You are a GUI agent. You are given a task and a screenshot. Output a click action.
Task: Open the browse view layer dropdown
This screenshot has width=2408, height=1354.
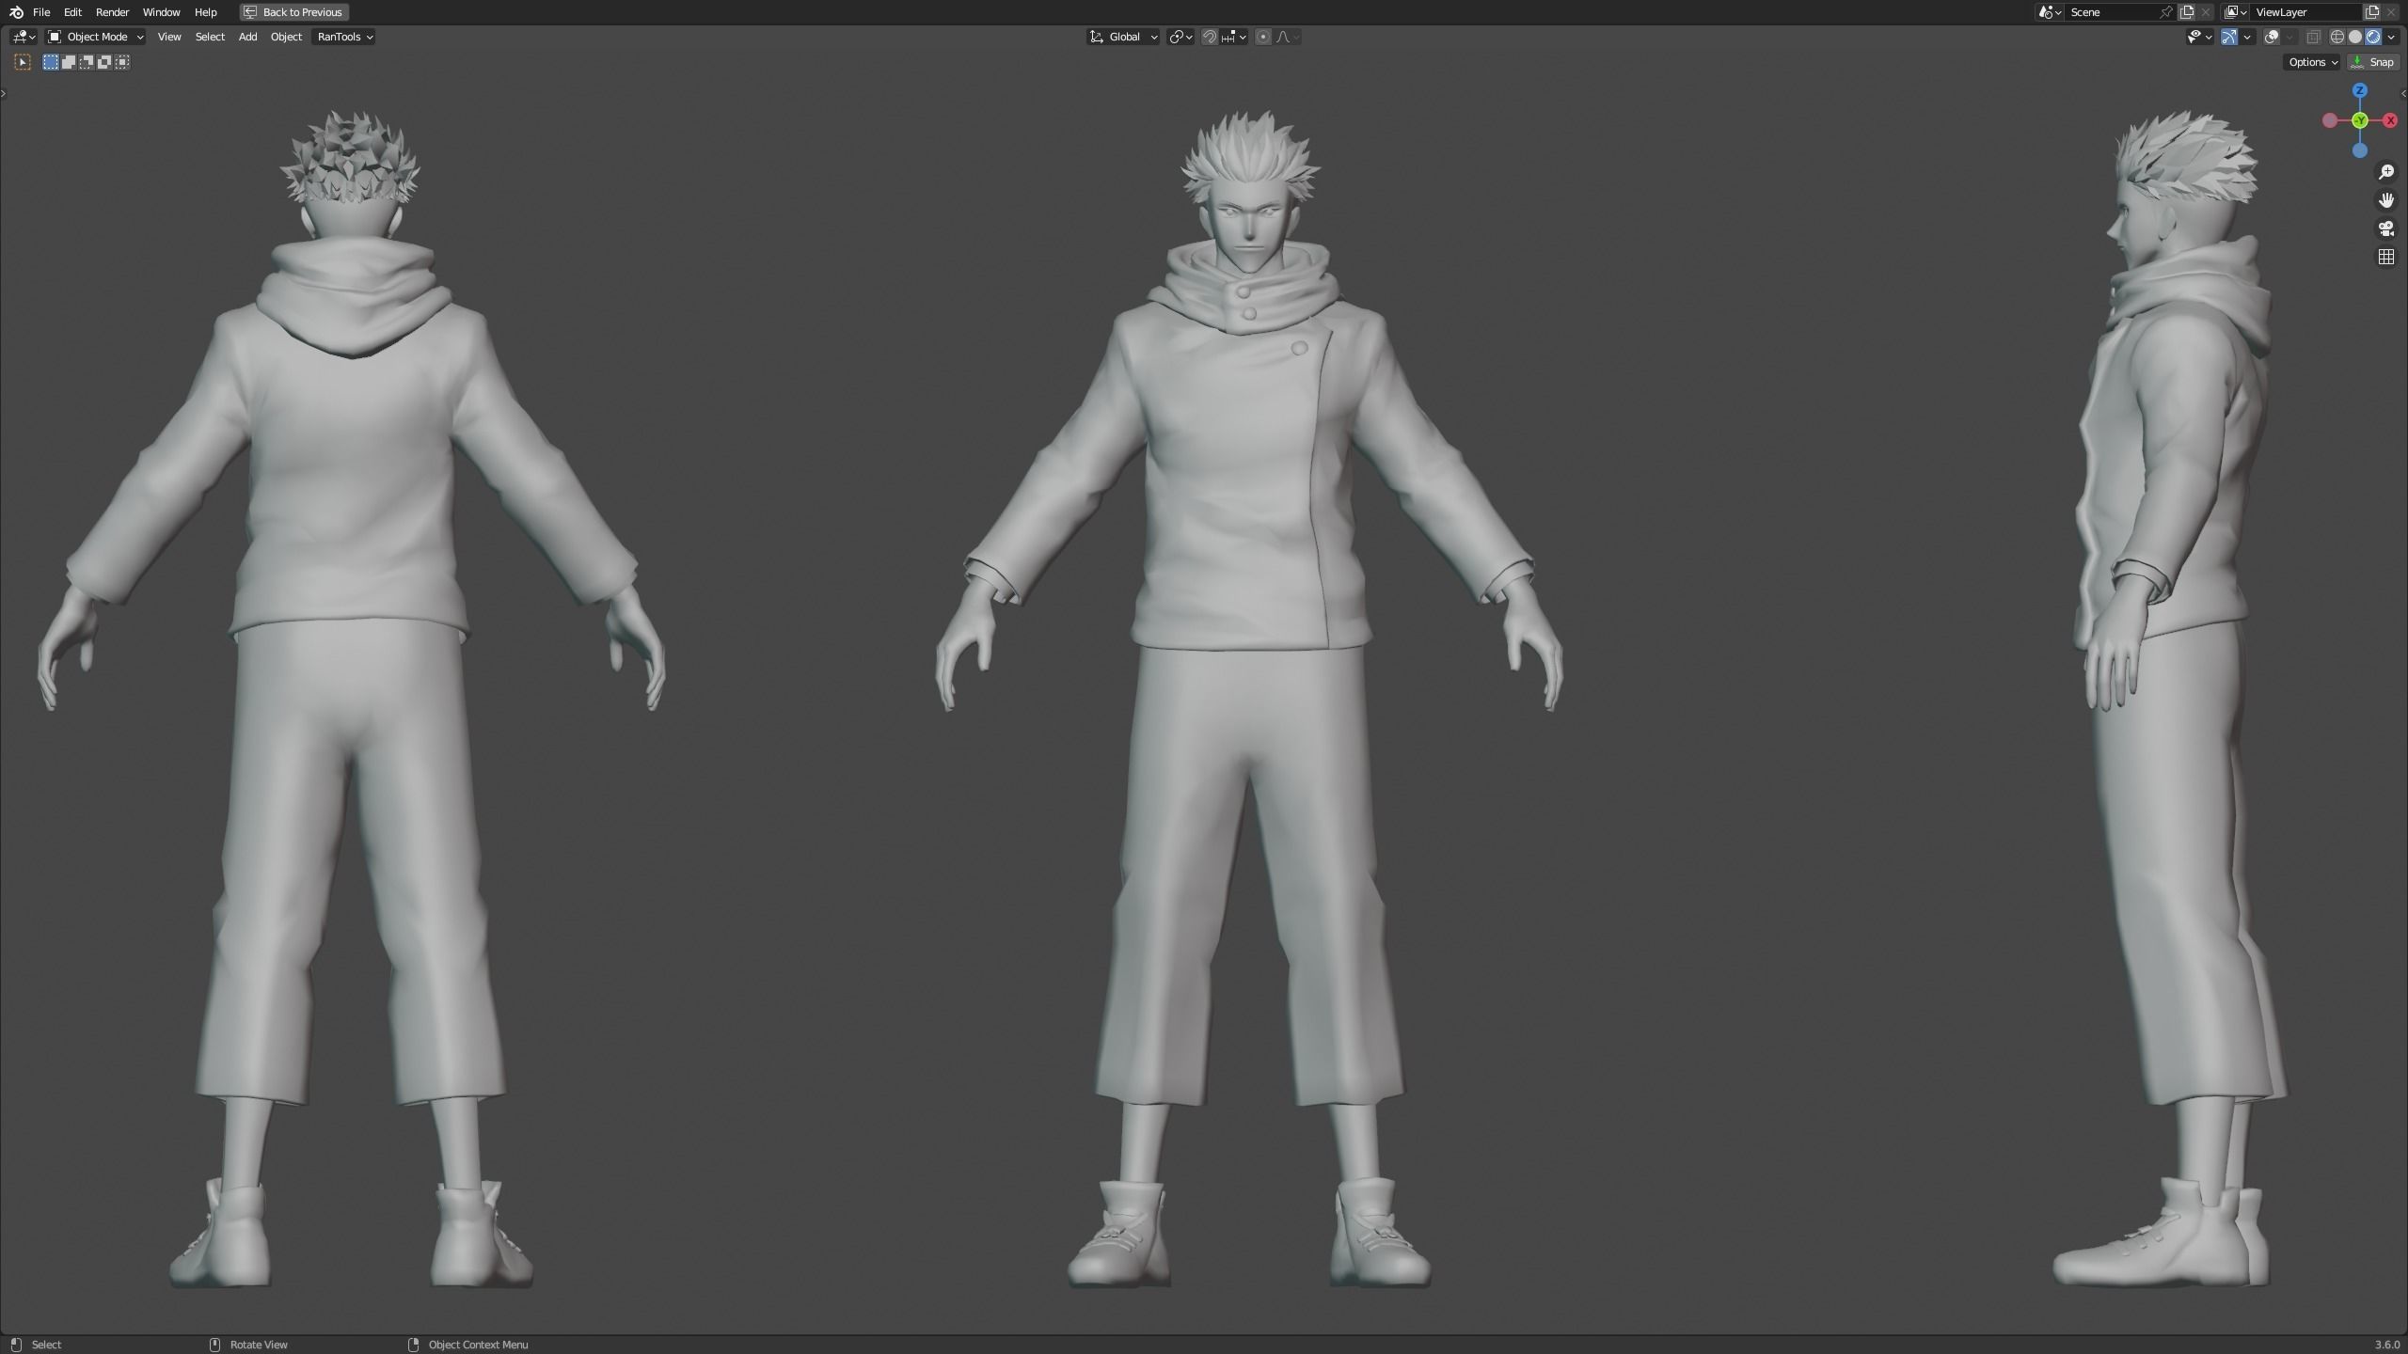[2236, 12]
